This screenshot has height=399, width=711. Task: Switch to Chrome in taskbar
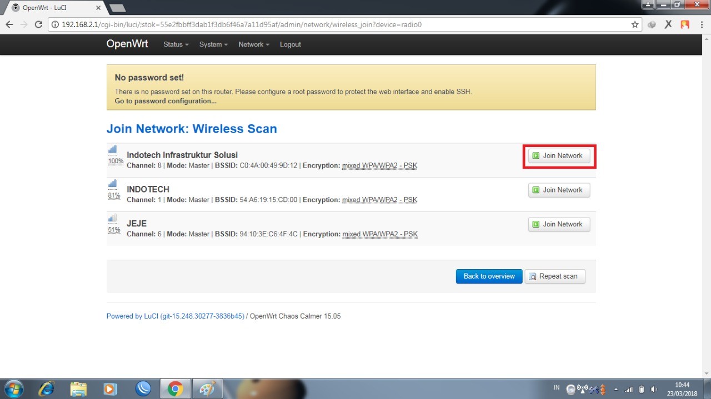coord(176,388)
